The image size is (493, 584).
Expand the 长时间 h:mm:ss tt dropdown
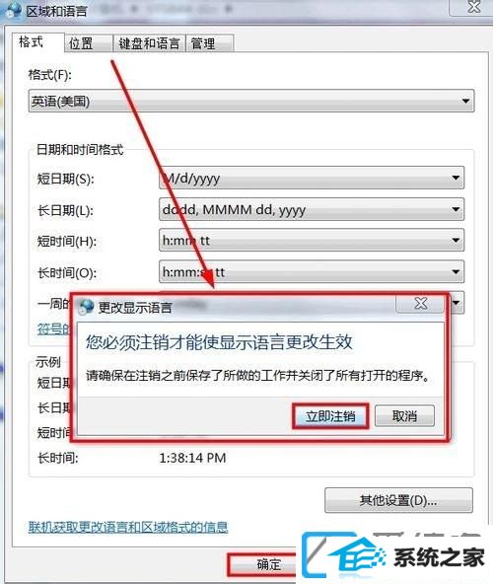[x=312, y=272]
